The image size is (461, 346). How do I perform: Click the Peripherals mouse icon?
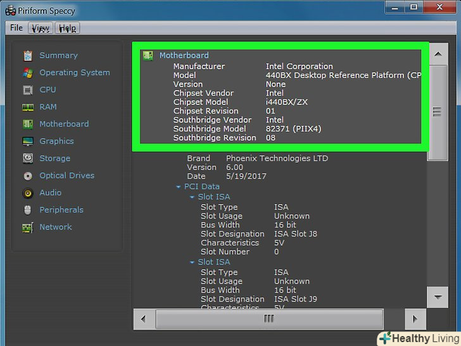(x=28, y=210)
